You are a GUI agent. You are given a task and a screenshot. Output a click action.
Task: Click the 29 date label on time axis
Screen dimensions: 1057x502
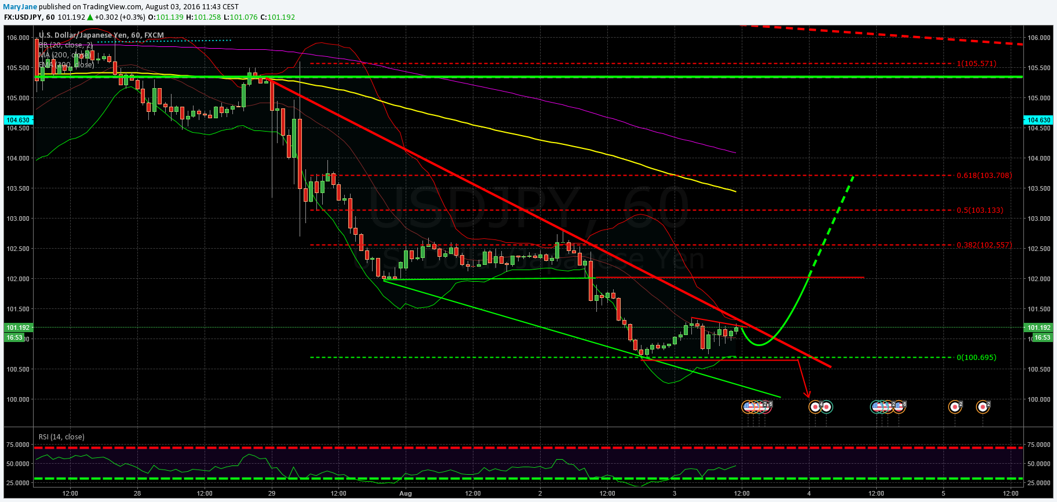click(272, 494)
